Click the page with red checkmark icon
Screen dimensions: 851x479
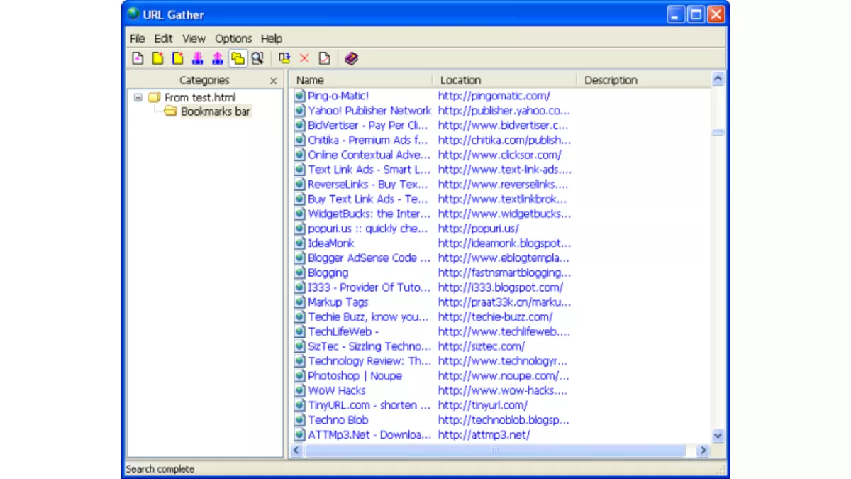[x=324, y=59]
